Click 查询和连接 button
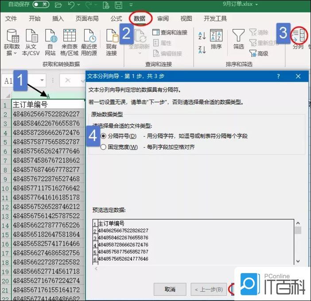 (x=170, y=32)
